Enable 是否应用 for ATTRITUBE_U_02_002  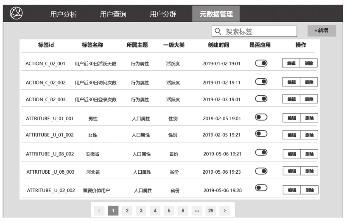pyautogui.click(x=261, y=188)
